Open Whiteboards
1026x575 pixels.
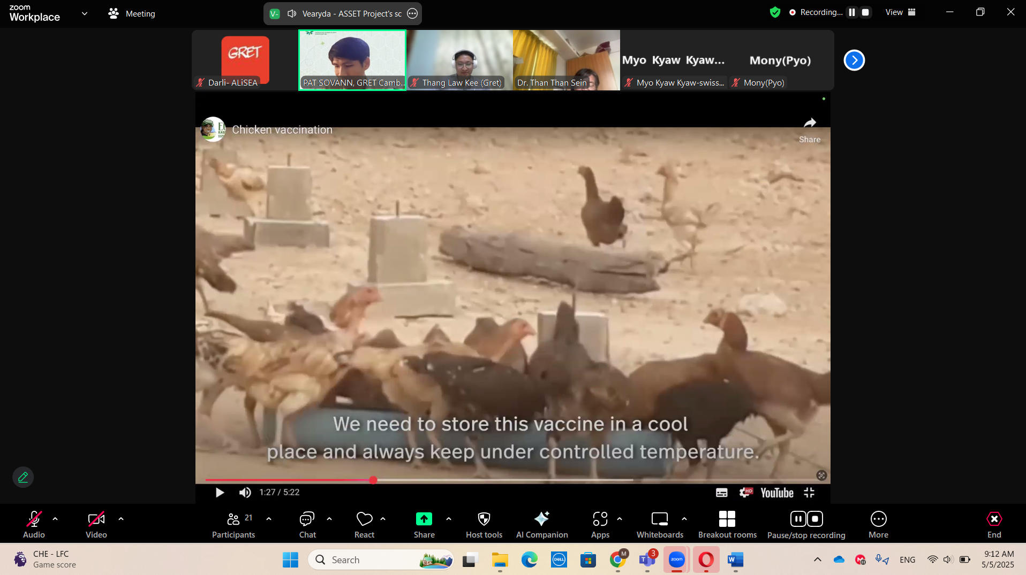(x=659, y=524)
